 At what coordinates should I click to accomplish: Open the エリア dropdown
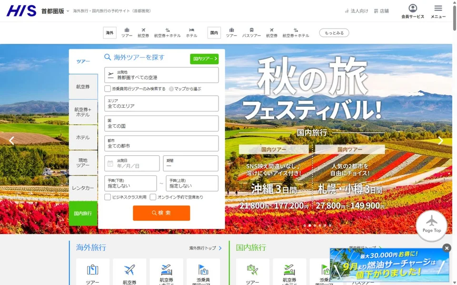pos(161,104)
